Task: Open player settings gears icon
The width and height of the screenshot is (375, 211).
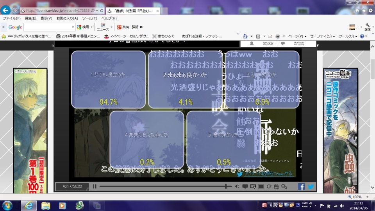Action: (284, 186)
